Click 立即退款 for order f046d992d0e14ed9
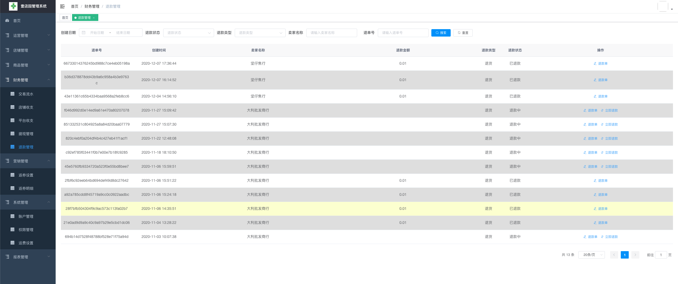 [609, 110]
